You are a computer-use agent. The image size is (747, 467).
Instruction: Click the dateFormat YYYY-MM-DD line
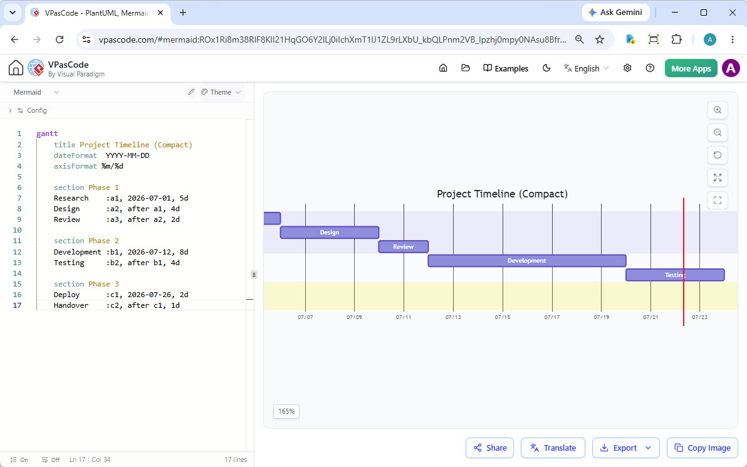pos(102,155)
